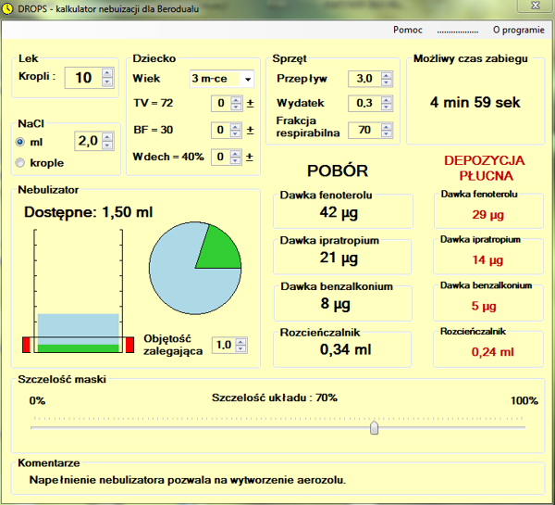The width and height of the screenshot is (555, 505).
Task: Click the DROPS application icon in title bar
Action: pyautogui.click(x=9, y=8)
